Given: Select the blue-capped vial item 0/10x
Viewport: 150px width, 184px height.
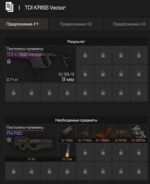Looking at the screenshot, I should [x=67, y=152].
